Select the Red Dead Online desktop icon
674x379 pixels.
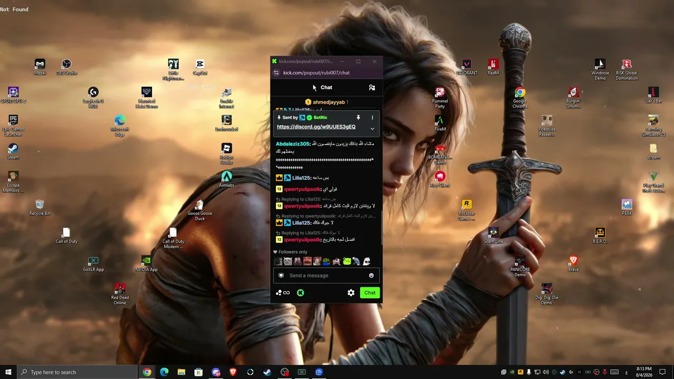click(120, 294)
